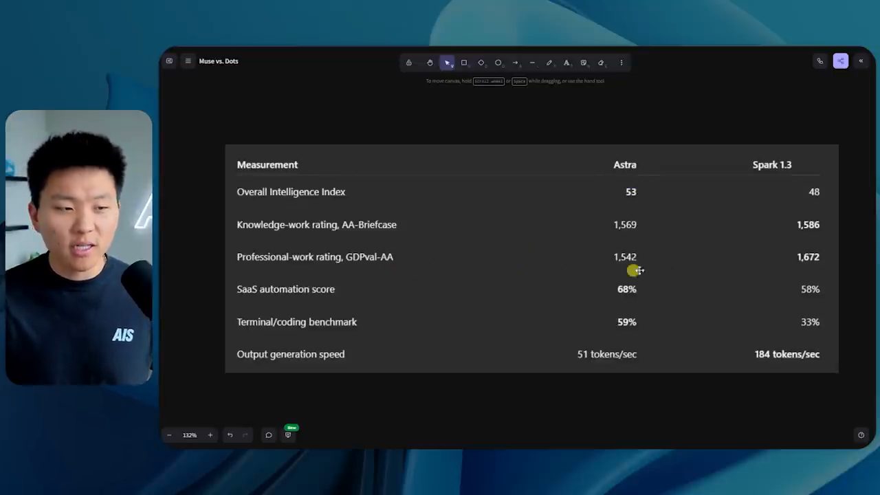Select the Ellipse shape tool
Viewport: 880px width, 495px height.
pos(498,63)
